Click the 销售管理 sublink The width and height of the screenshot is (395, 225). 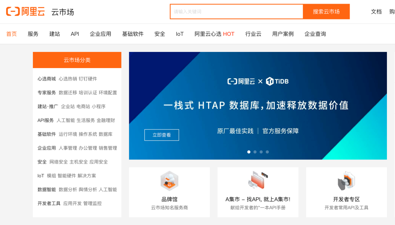[108, 148]
